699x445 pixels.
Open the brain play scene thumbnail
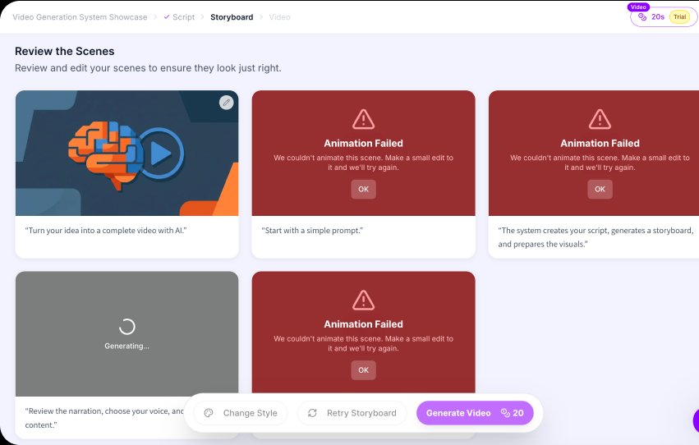pos(127,154)
